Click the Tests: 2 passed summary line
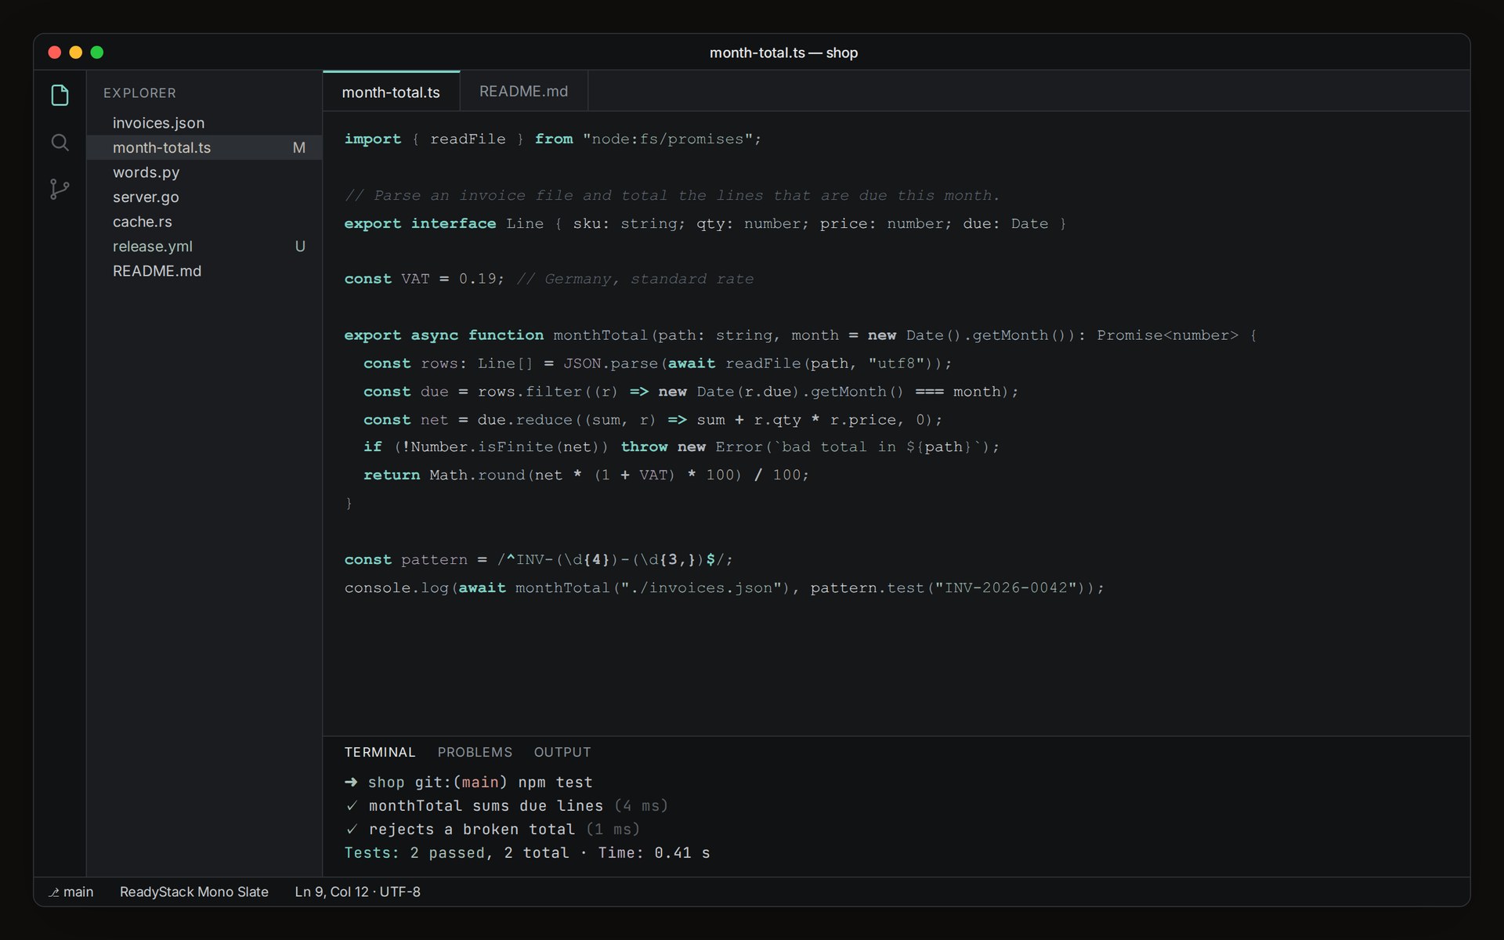 point(527,853)
